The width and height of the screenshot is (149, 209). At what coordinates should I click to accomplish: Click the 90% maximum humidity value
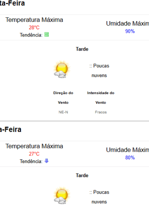(130, 31)
